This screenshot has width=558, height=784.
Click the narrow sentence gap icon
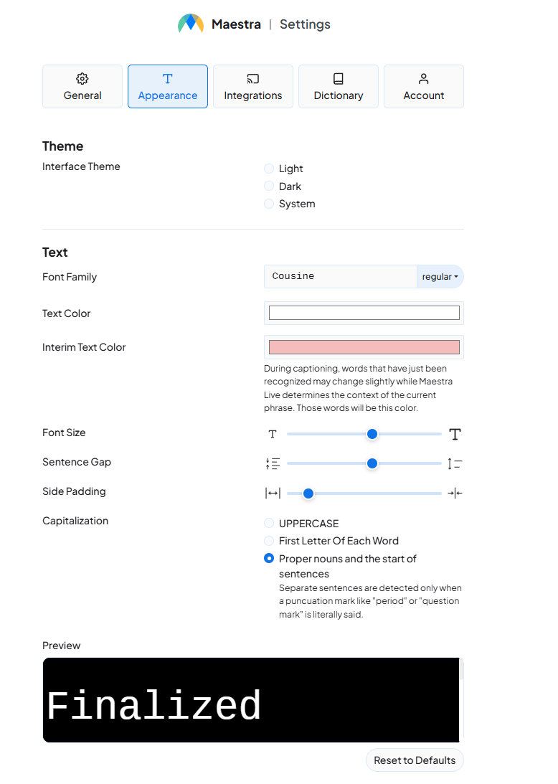tap(273, 463)
